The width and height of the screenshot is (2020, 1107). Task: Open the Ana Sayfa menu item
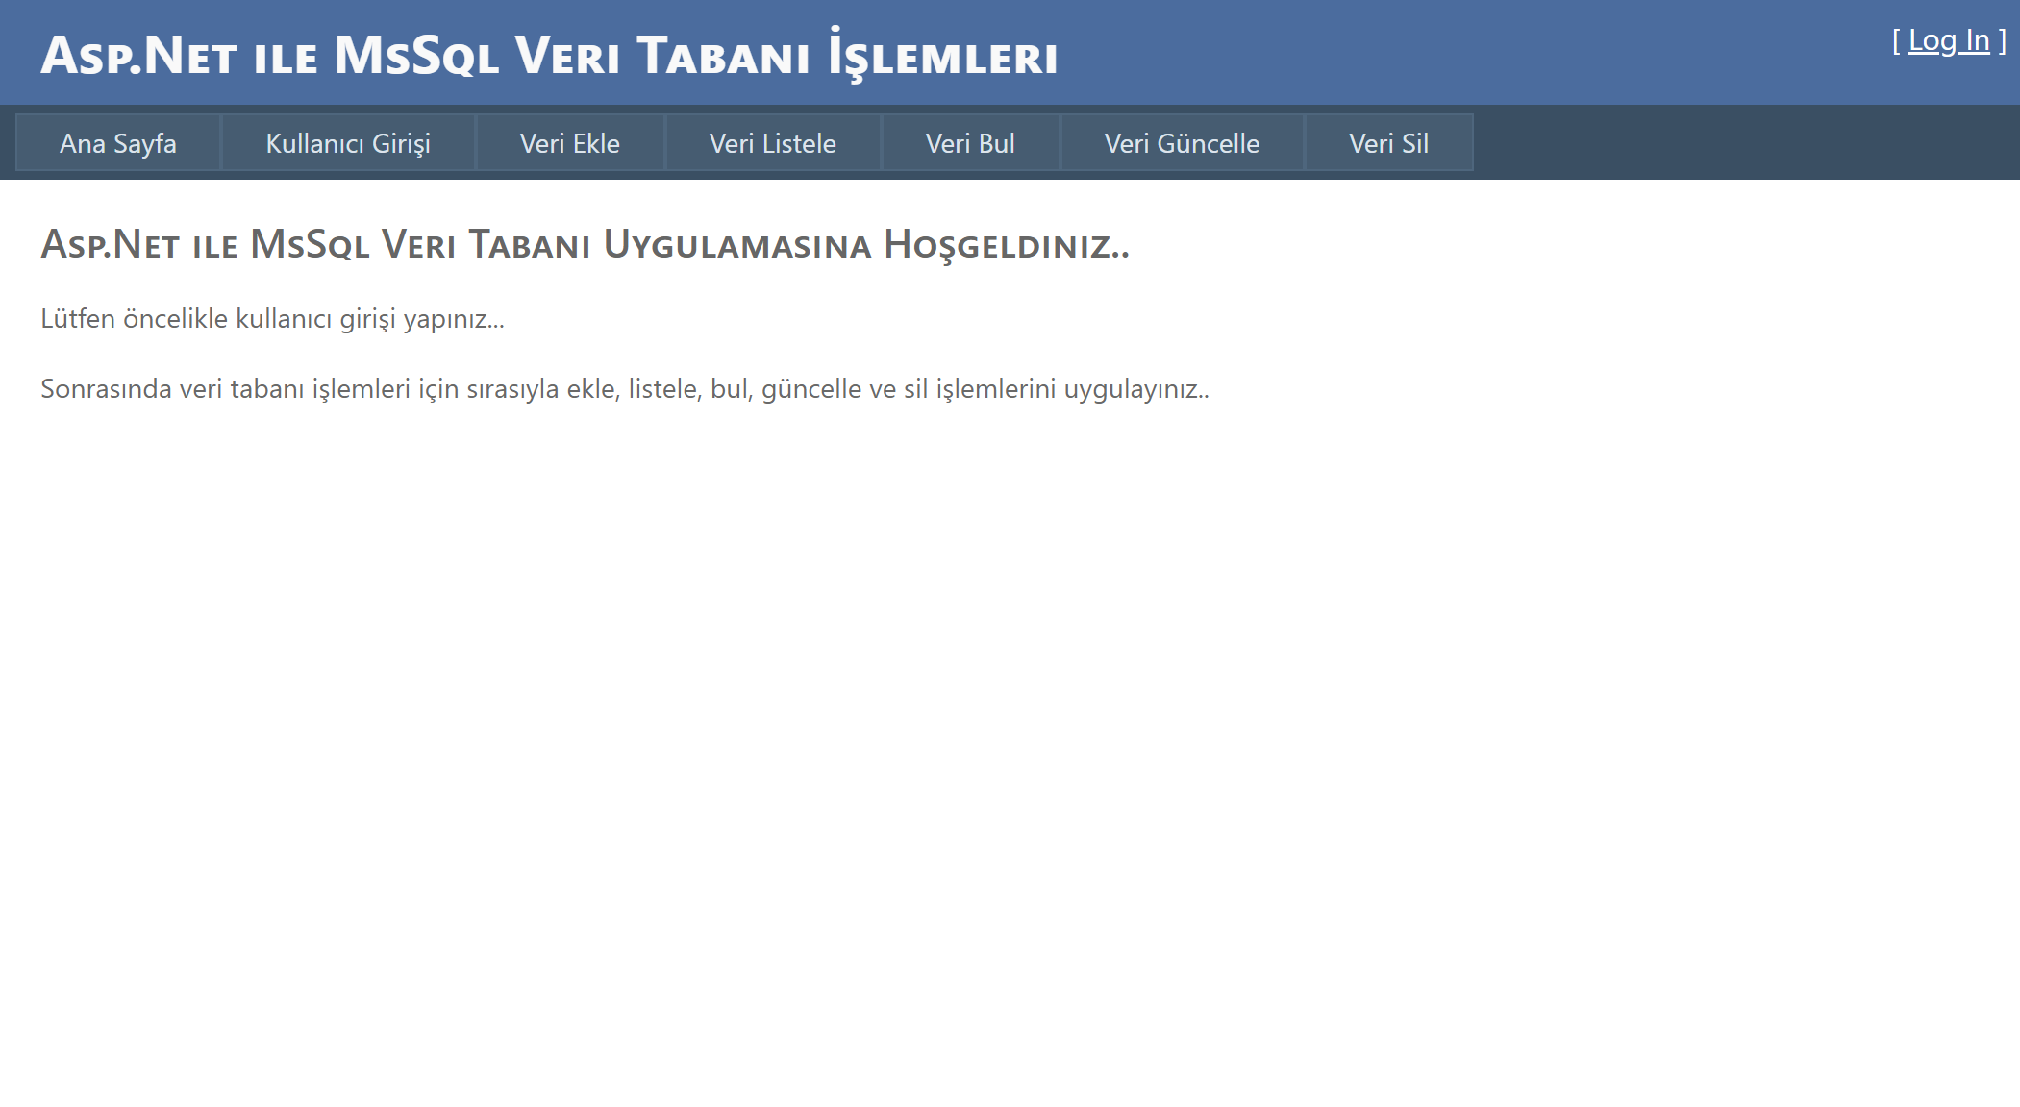pos(118,143)
